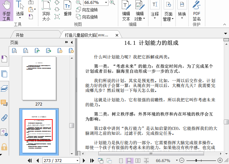Click the status bar zoom in plus button
Image resolution: width=229 pixels, height=164 pixels.
[x=220, y=160]
